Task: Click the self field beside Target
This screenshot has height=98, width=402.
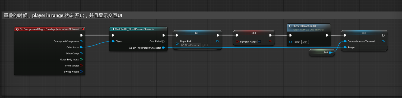Action: click(x=305, y=42)
